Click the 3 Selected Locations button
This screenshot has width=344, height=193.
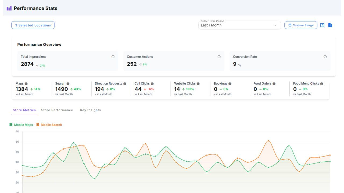[x=33, y=25]
